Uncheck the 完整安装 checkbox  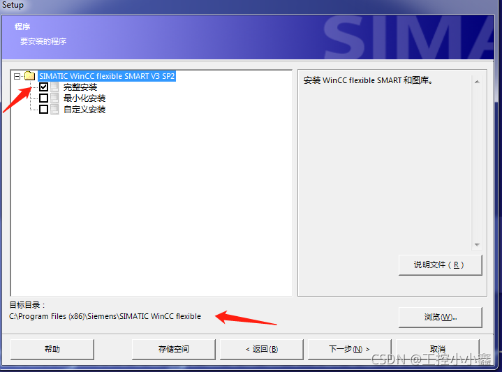(x=44, y=87)
